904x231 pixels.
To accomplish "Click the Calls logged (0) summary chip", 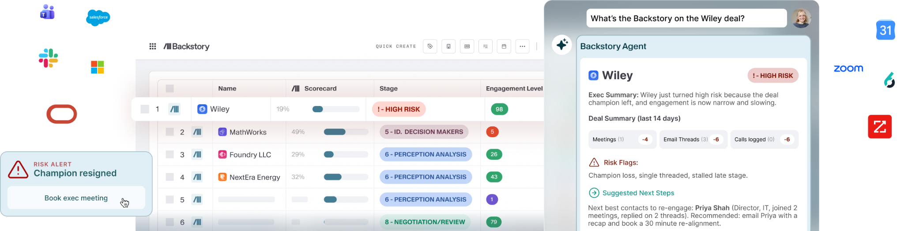I will pos(764,139).
